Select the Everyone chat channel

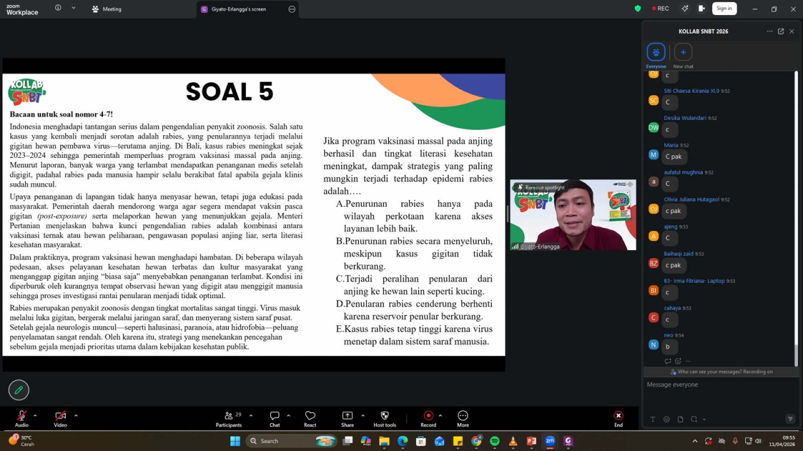tap(655, 53)
